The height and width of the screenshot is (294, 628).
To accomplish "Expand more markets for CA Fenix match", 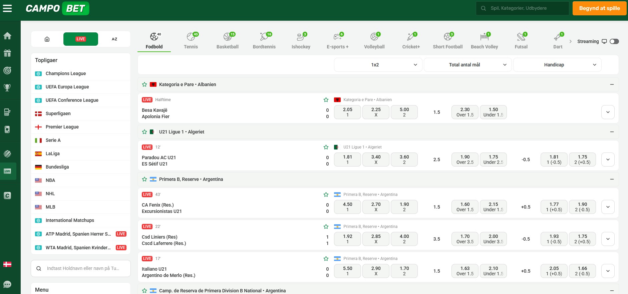I will coord(608,207).
